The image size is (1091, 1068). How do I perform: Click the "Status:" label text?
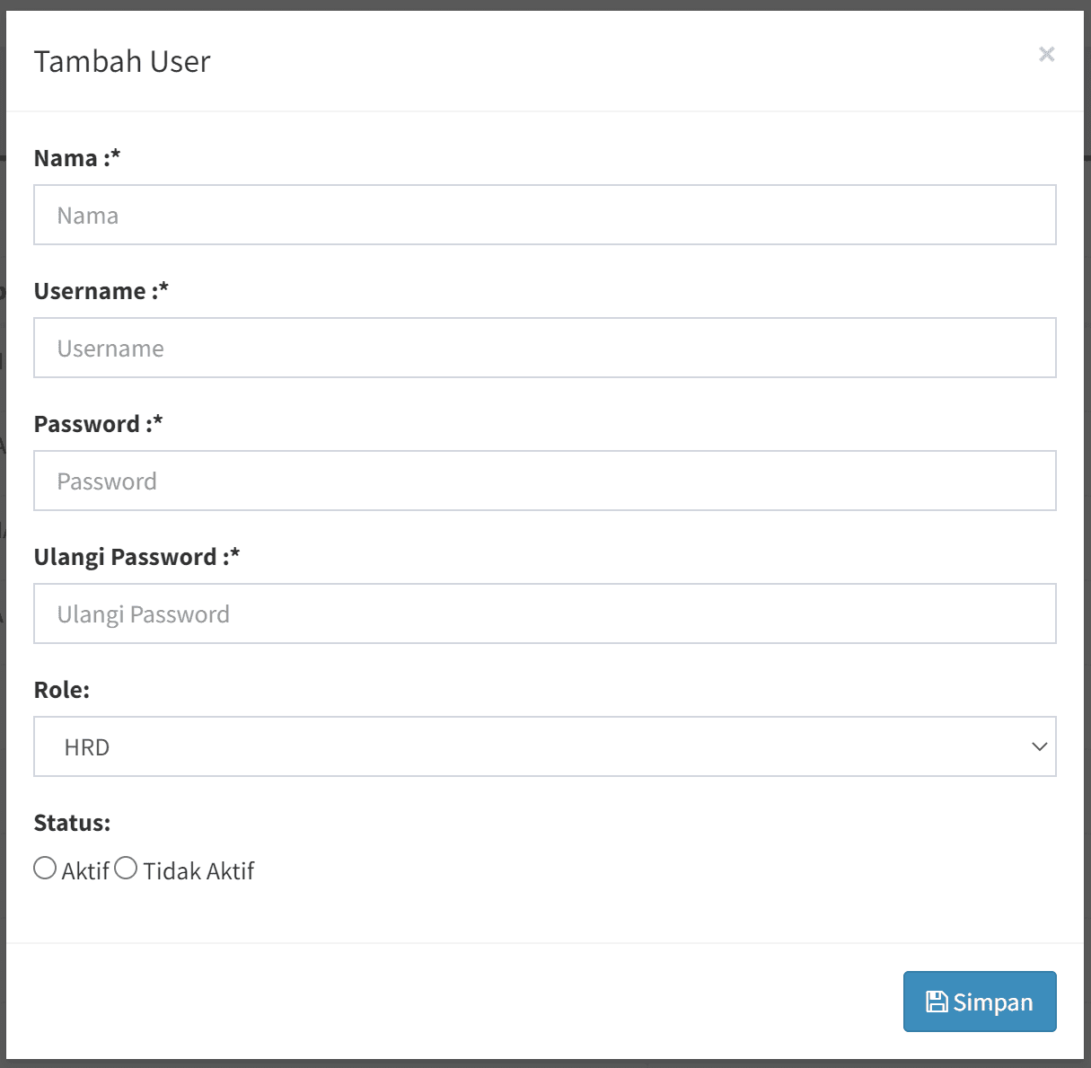[x=72, y=823]
